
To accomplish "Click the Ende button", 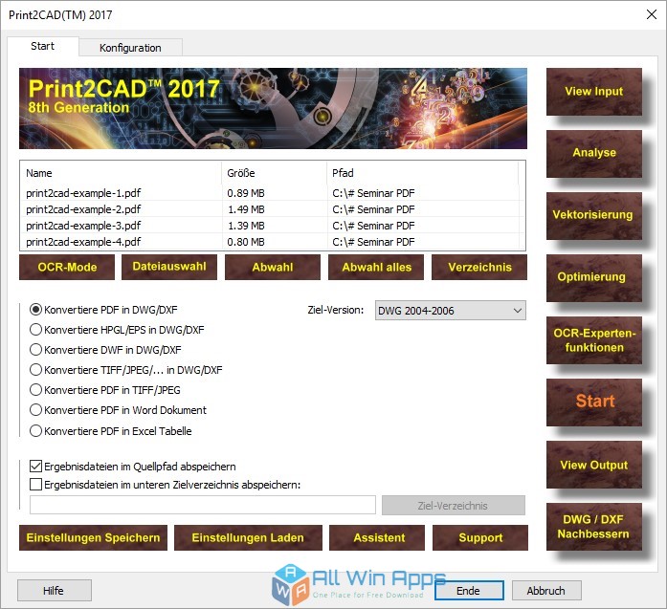I will pyautogui.click(x=468, y=591).
